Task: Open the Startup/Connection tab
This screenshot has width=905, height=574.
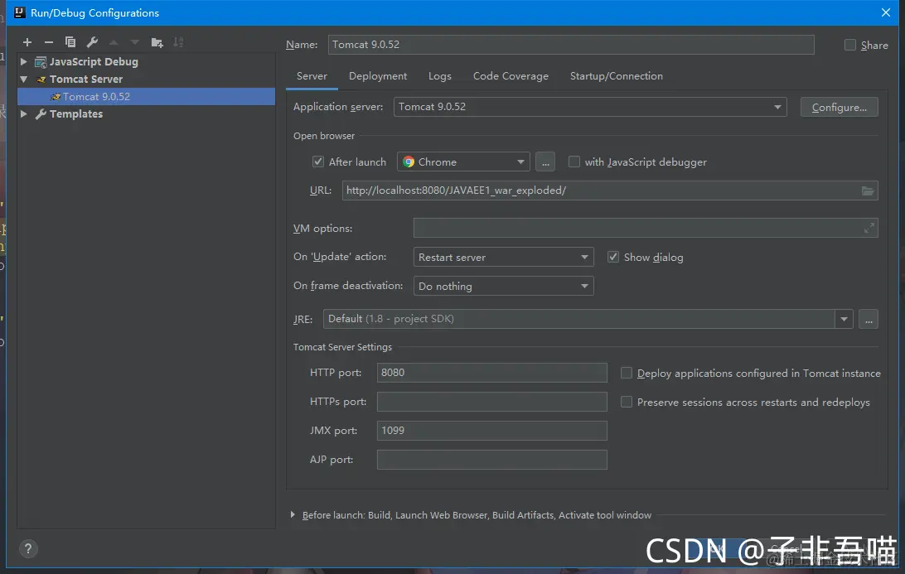Action: 617,76
